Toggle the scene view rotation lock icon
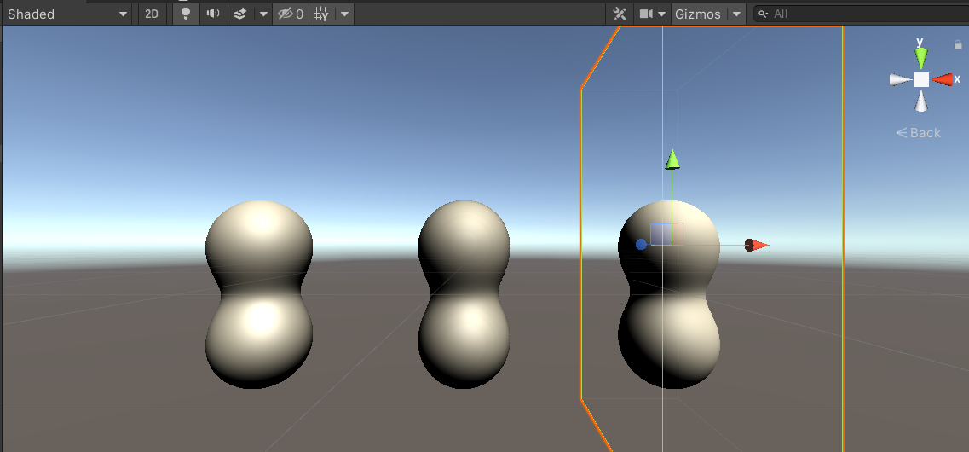 [958, 45]
